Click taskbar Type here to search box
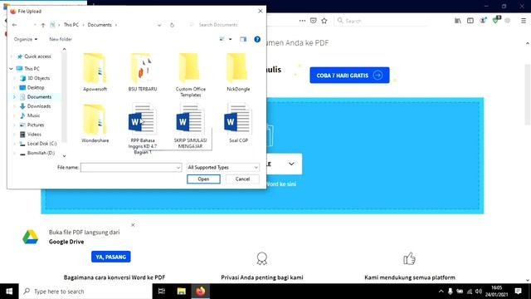The width and height of the screenshot is (531, 299). coord(85,292)
